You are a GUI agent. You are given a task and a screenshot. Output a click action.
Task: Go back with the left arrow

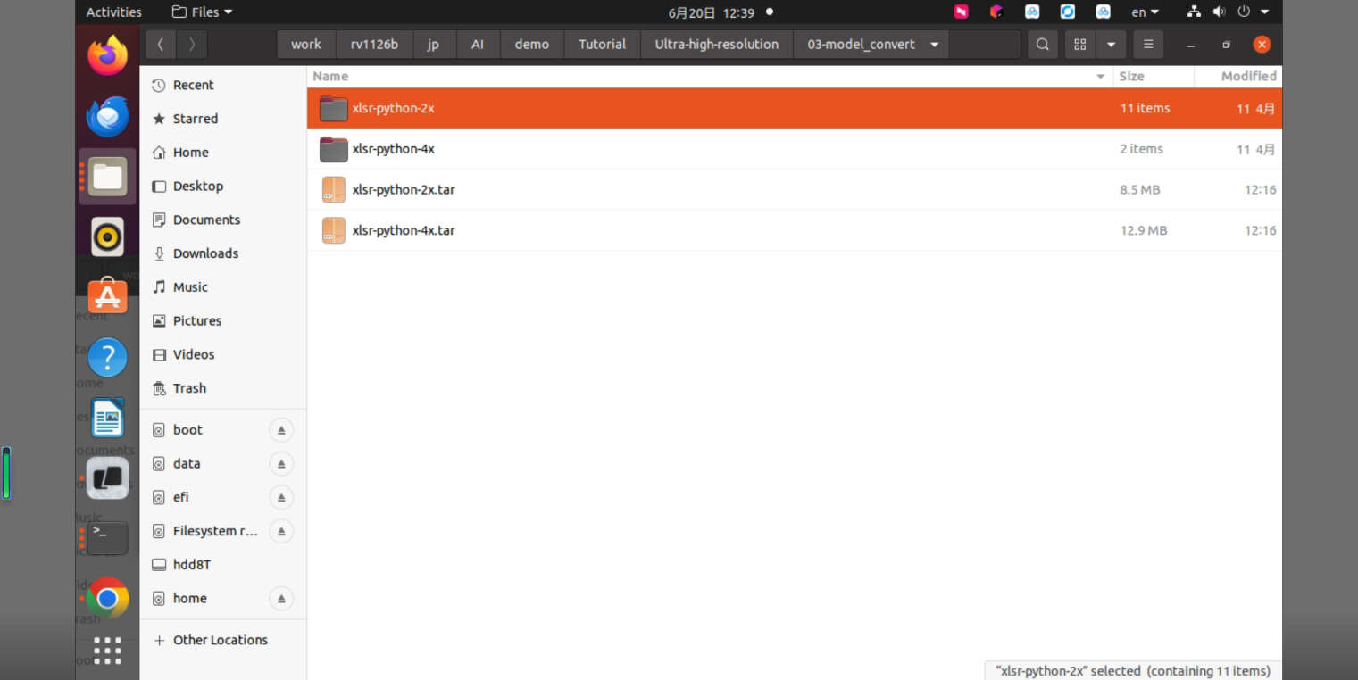pos(161,45)
